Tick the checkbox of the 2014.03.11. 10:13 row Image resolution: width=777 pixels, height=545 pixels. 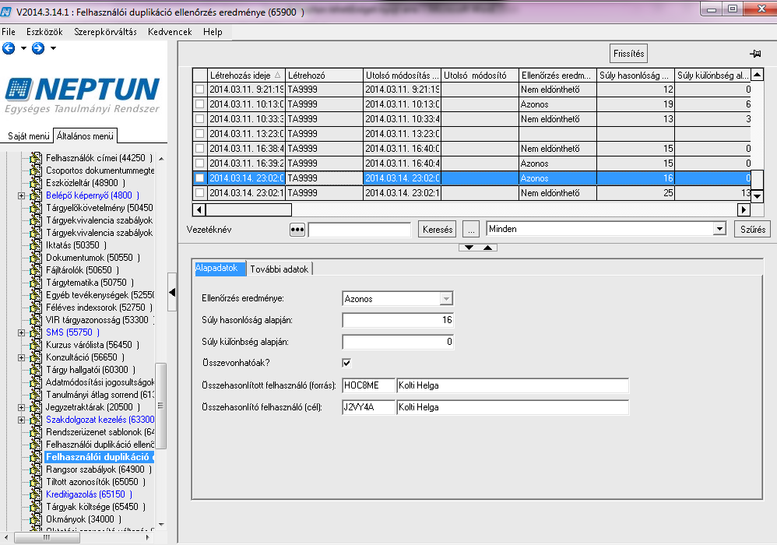coord(200,104)
